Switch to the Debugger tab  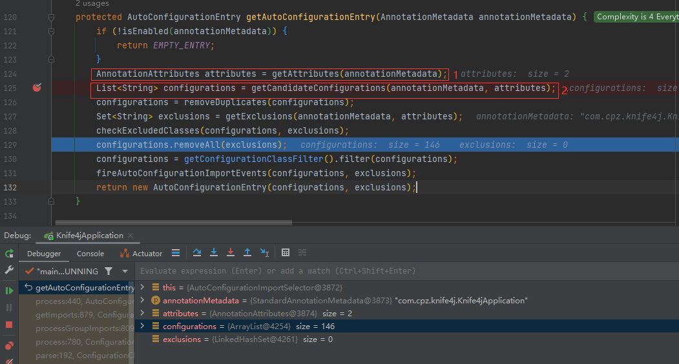click(44, 254)
